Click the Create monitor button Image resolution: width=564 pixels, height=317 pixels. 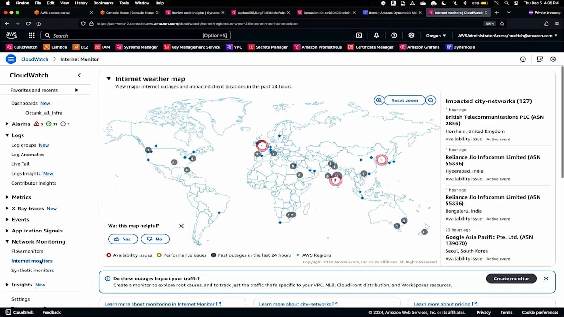(x=511, y=278)
